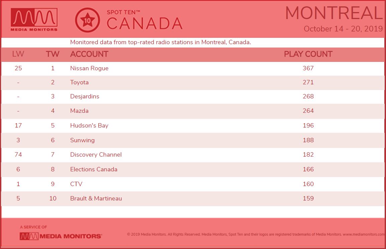The image size is (386, 249).
Task: Click the Toyota account name
Action: coord(79,82)
